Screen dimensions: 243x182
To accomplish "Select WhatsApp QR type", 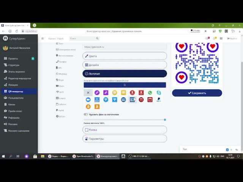I will (x=62, y=74).
